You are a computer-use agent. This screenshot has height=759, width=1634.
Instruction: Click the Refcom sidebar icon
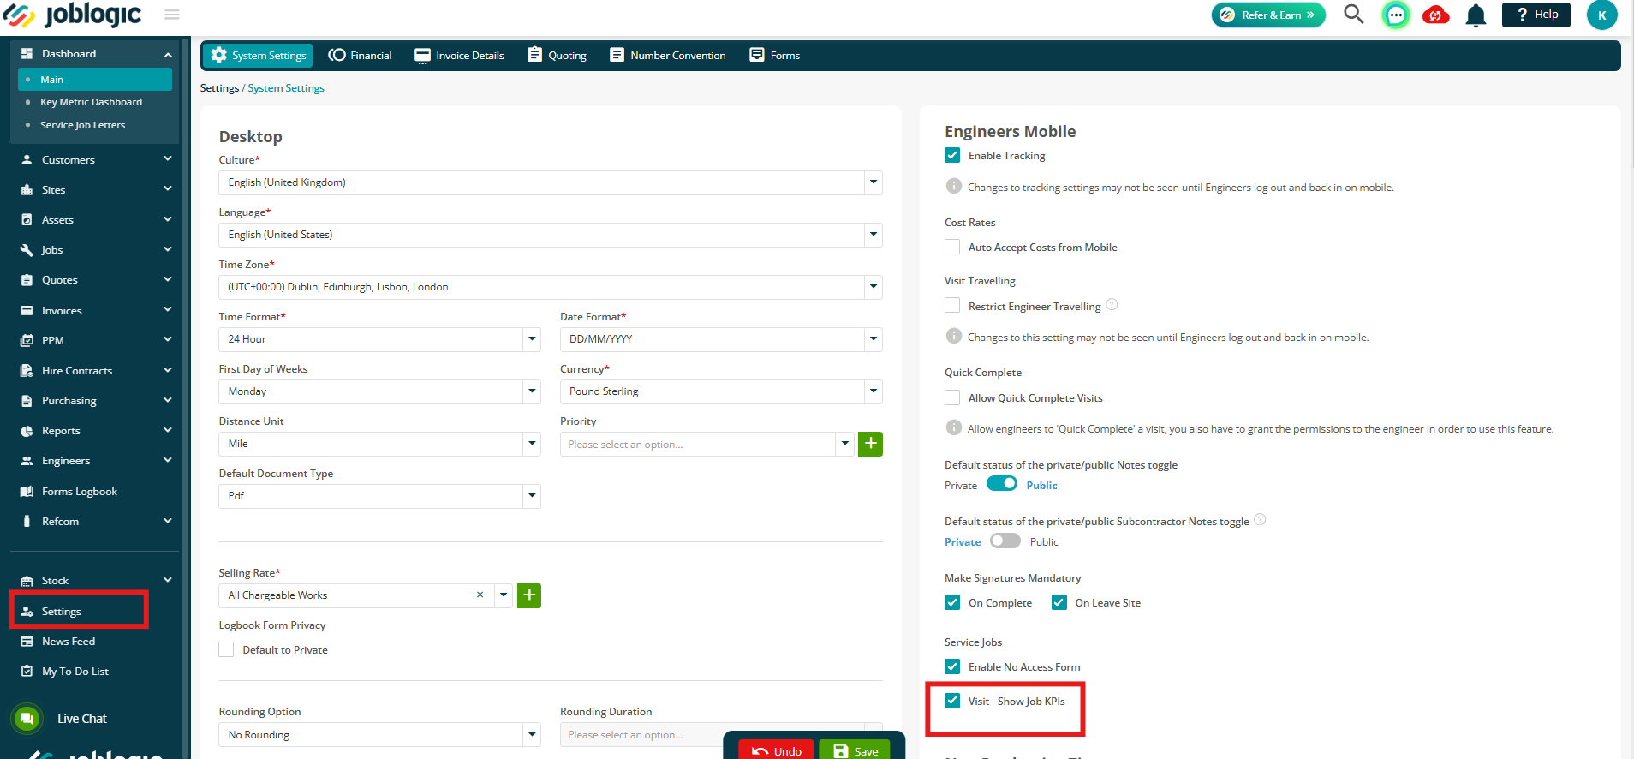(27, 522)
